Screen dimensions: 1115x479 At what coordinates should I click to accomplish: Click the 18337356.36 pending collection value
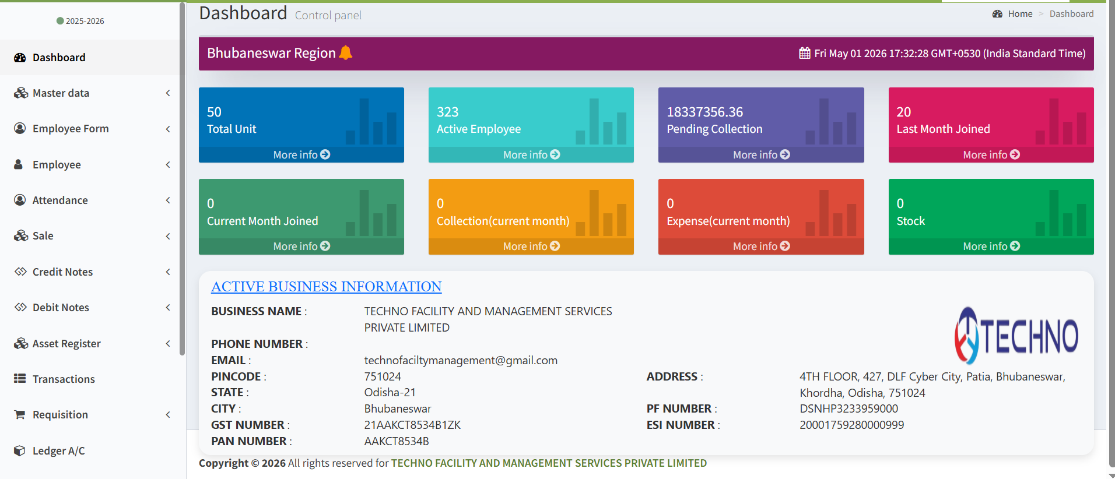coord(705,112)
